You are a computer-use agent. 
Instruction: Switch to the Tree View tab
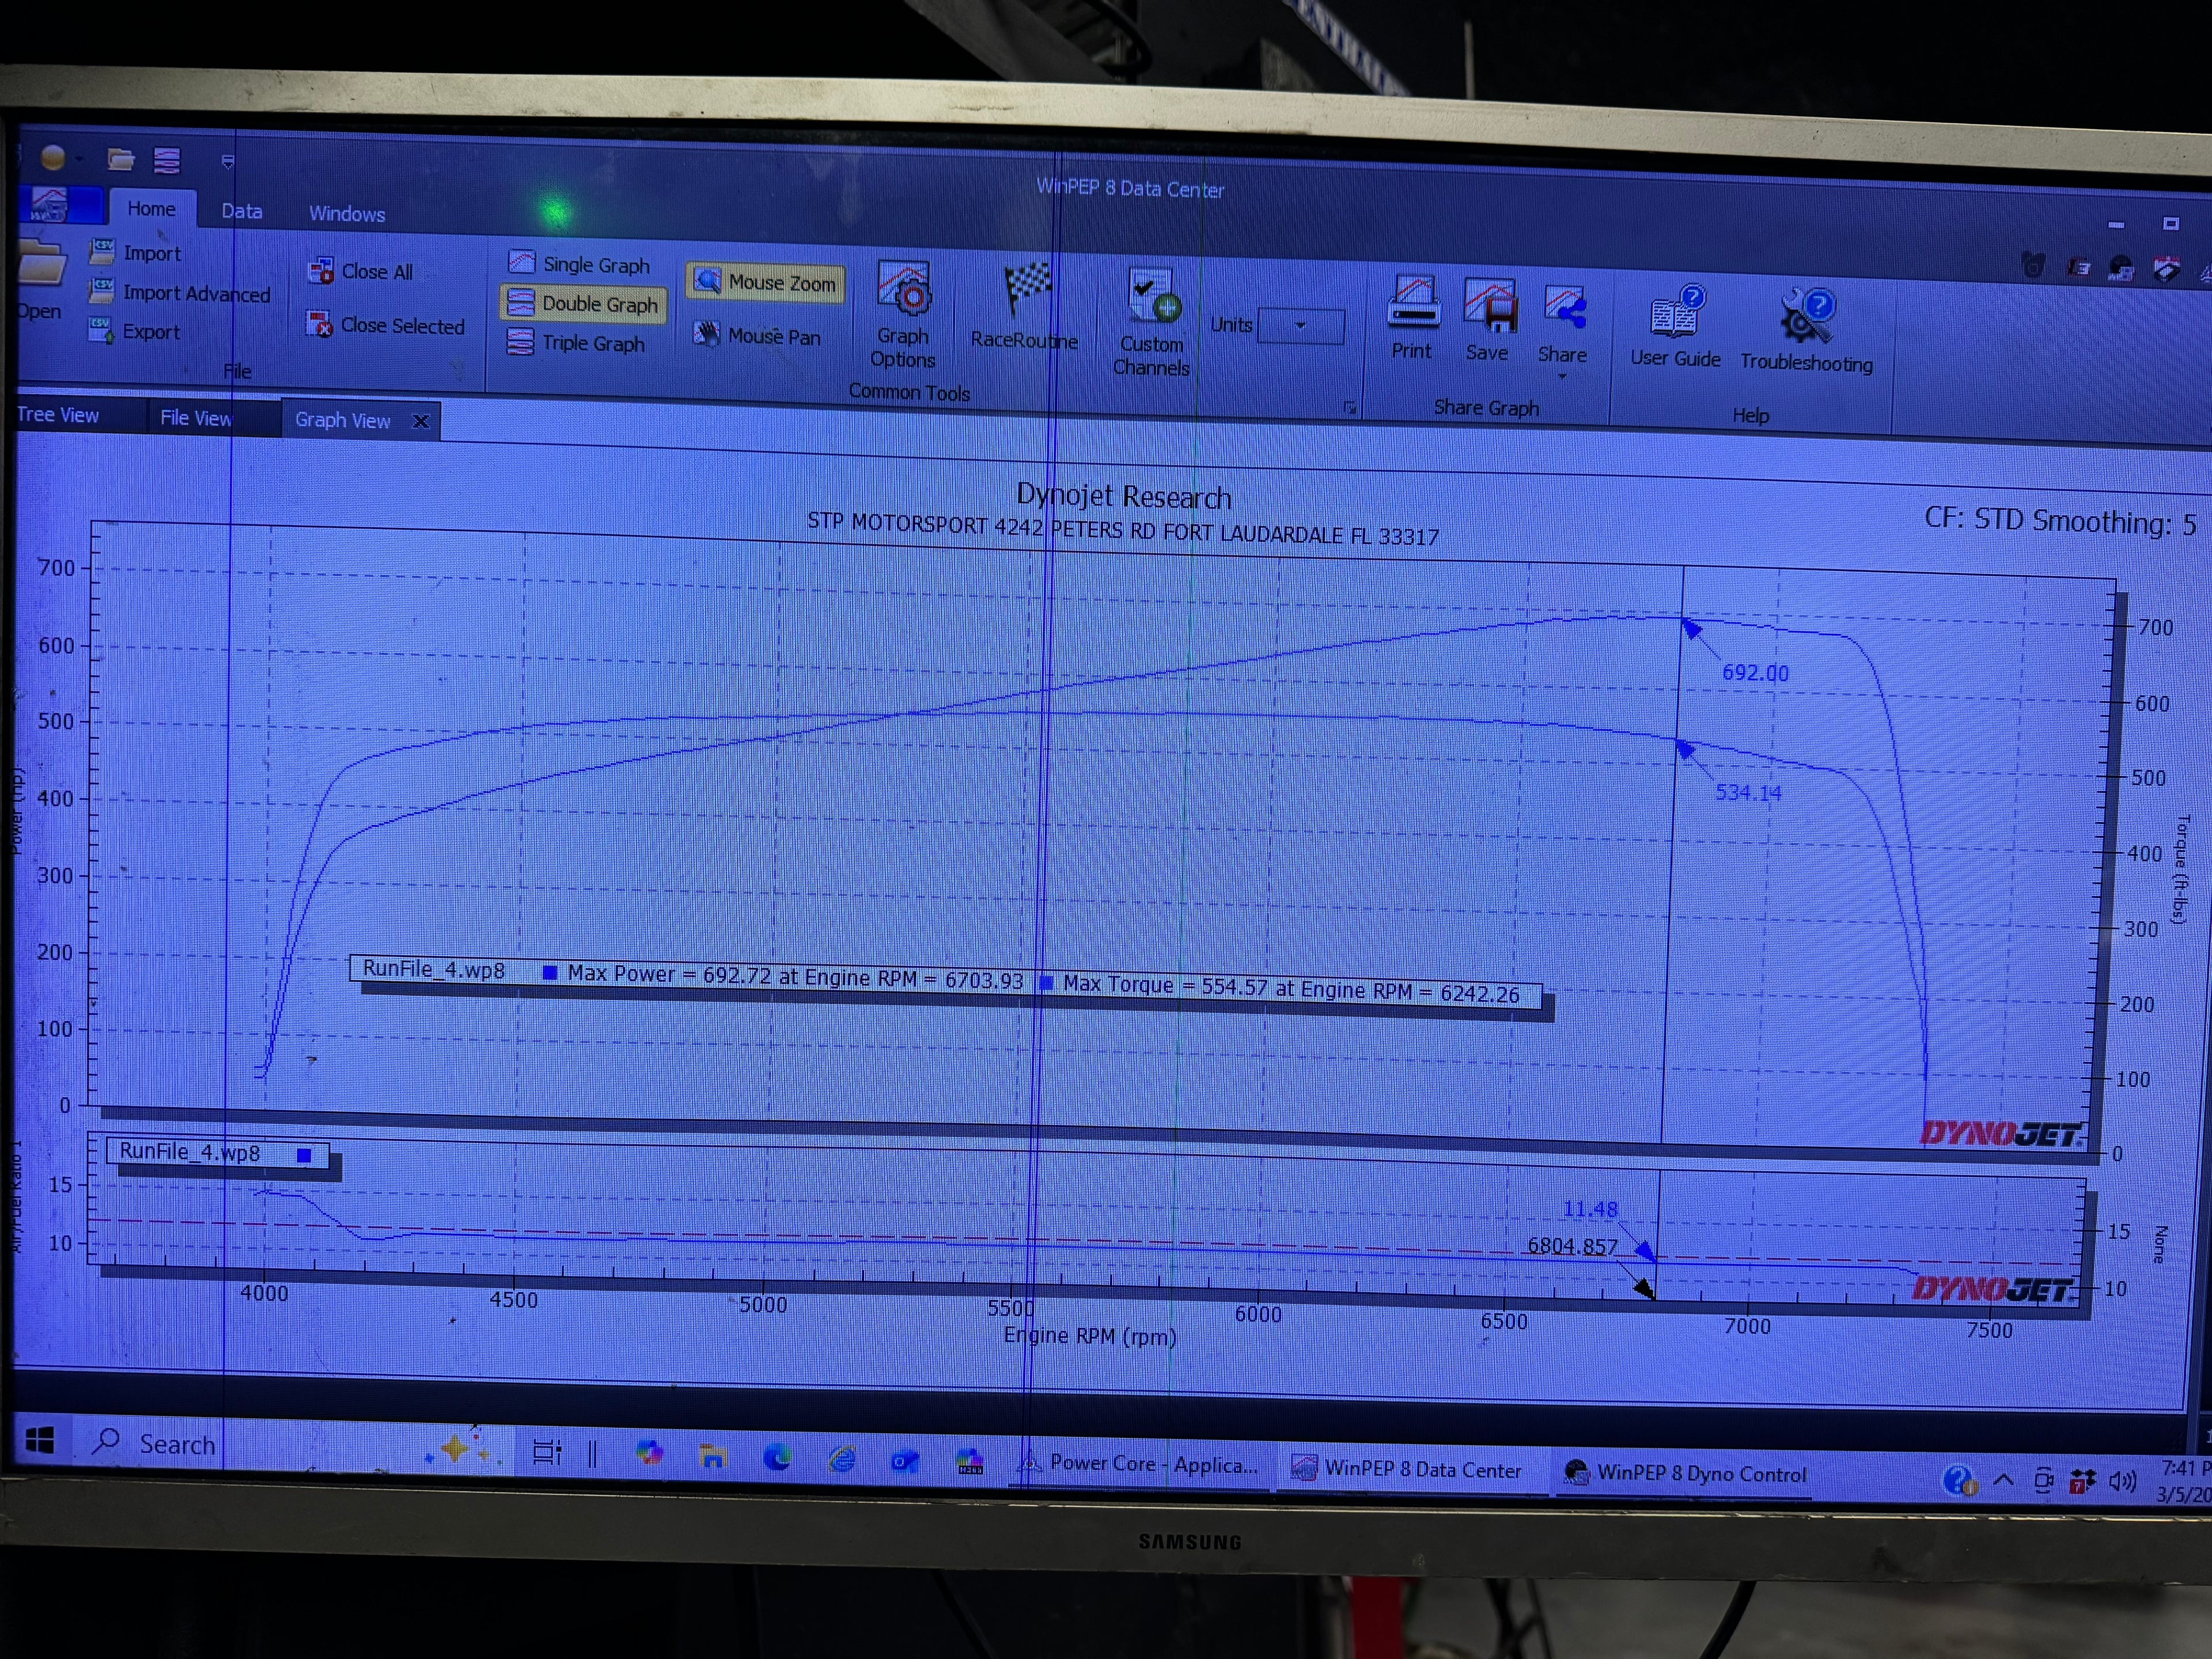point(58,415)
